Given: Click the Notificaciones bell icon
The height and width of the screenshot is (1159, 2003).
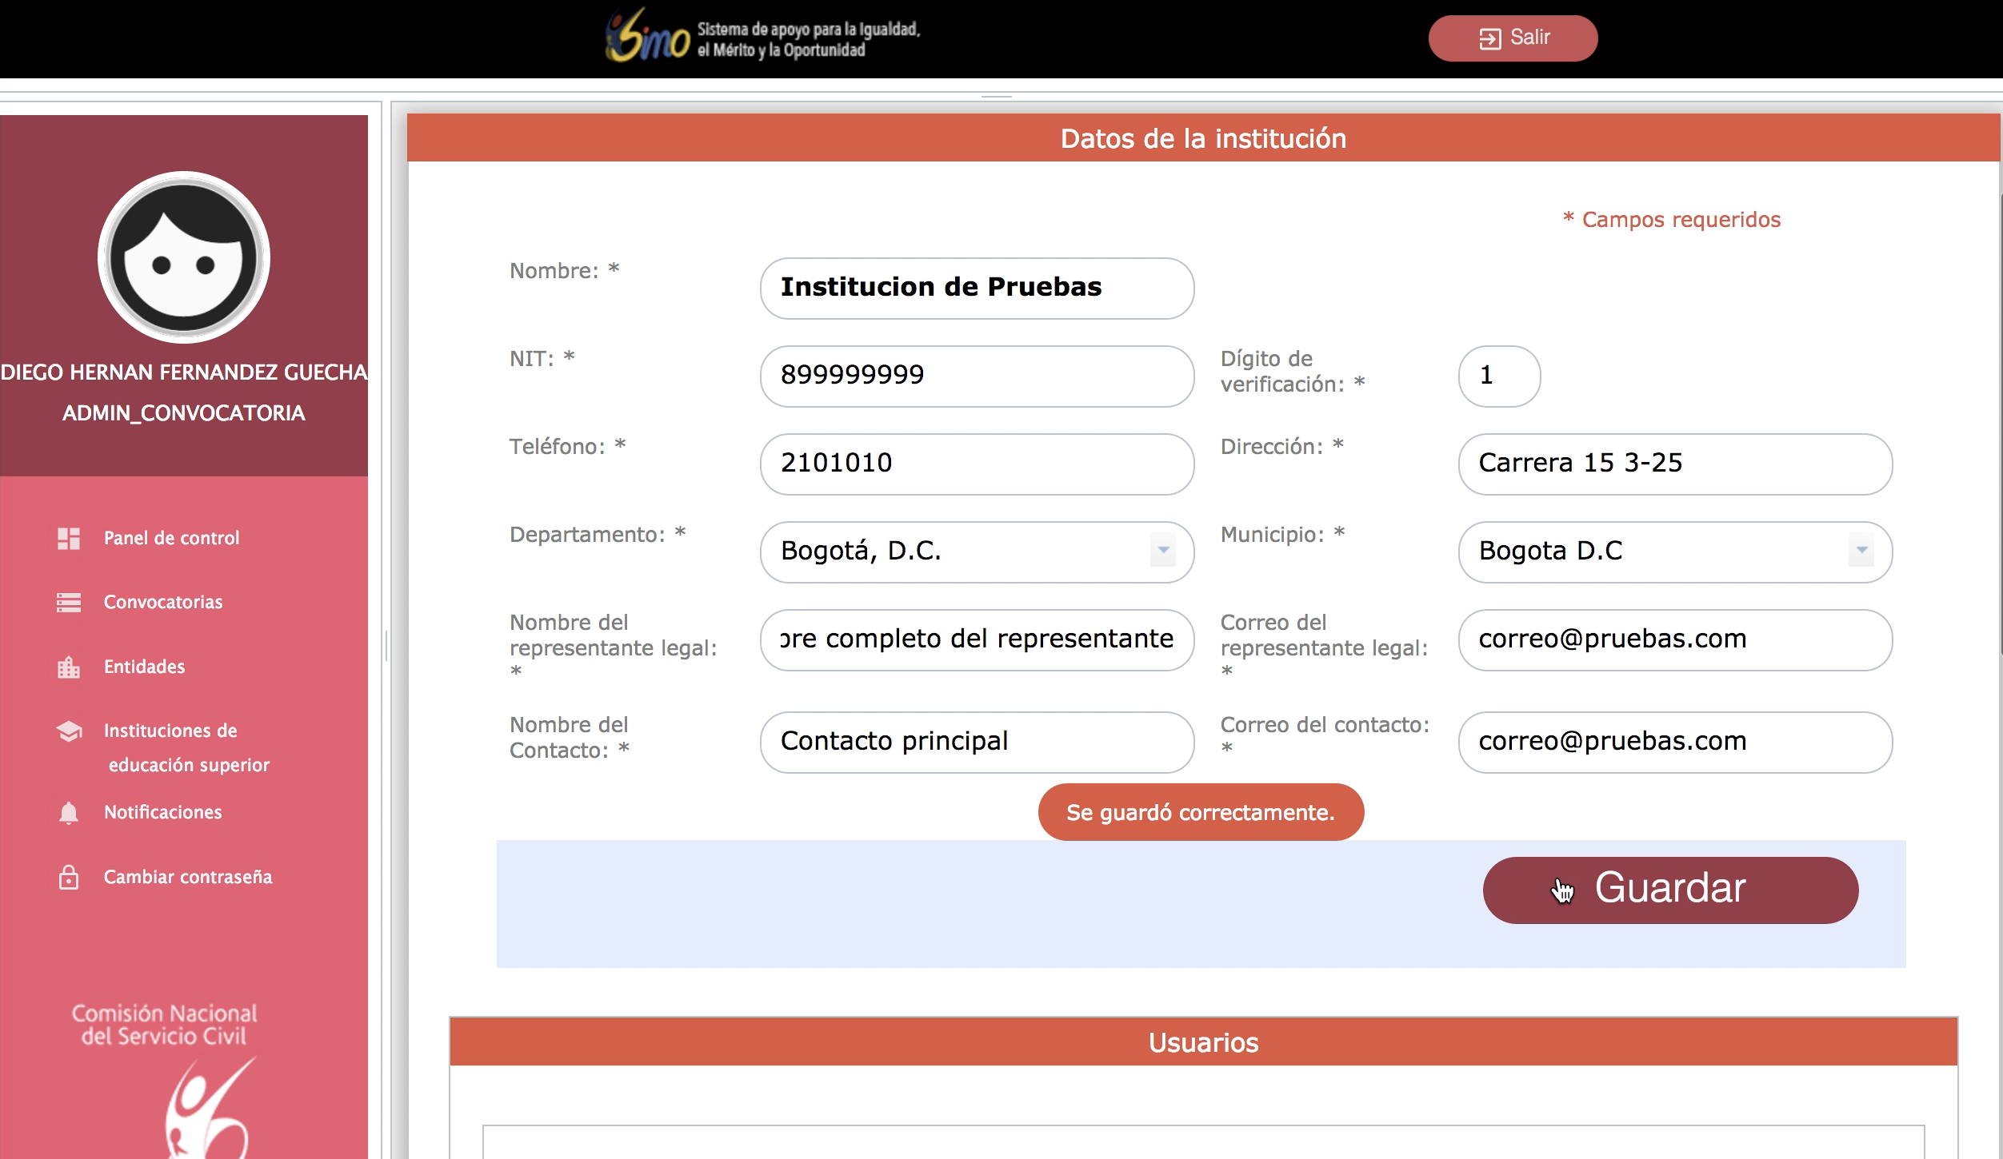Looking at the screenshot, I should pos(69,813).
